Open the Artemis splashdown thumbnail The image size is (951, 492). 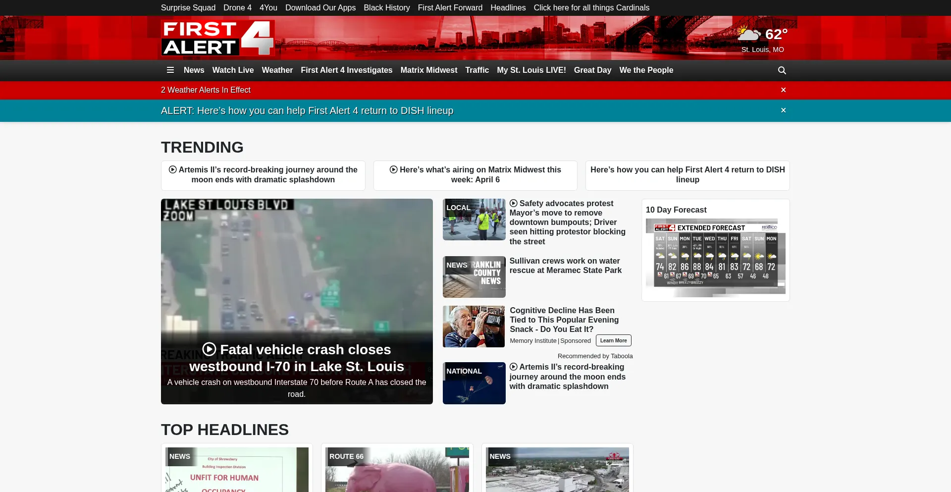click(474, 383)
